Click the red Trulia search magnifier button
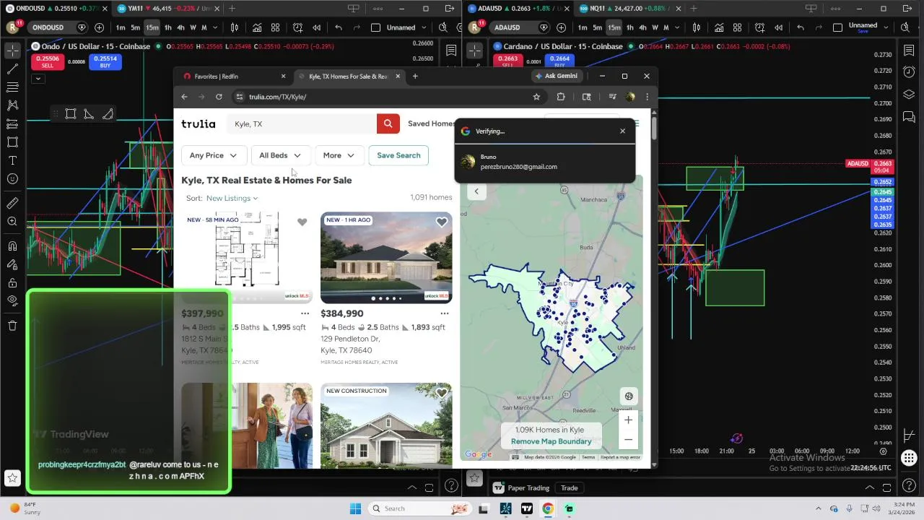The height and width of the screenshot is (520, 924). click(388, 123)
